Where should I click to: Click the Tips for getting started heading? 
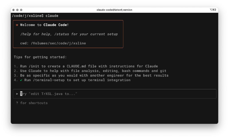point(40,57)
